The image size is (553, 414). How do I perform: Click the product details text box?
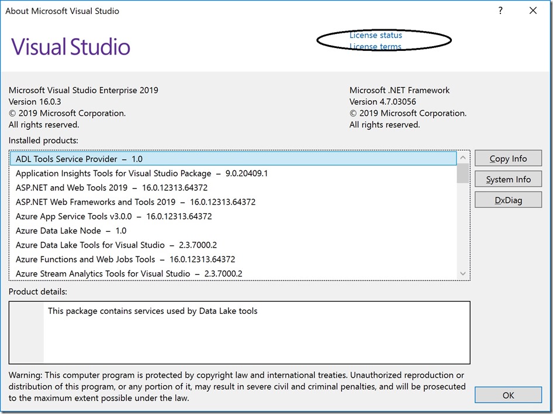(x=240, y=333)
